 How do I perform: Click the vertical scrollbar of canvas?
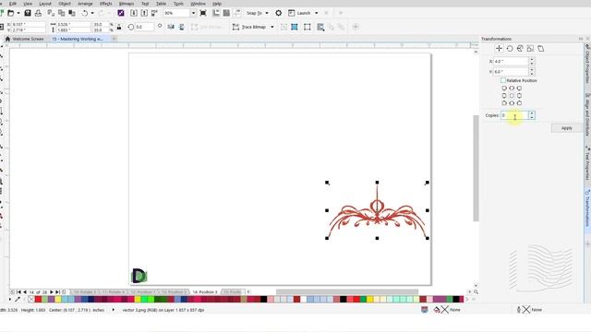pyautogui.click(x=476, y=168)
